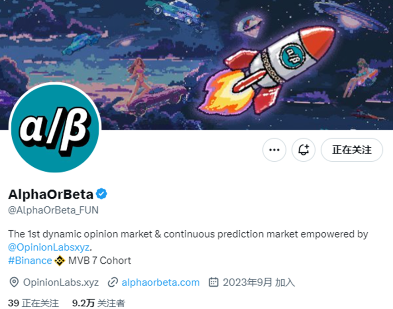Open the three-dots more options menu
The width and height of the screenshot is (393, 309).
[274, 150]
